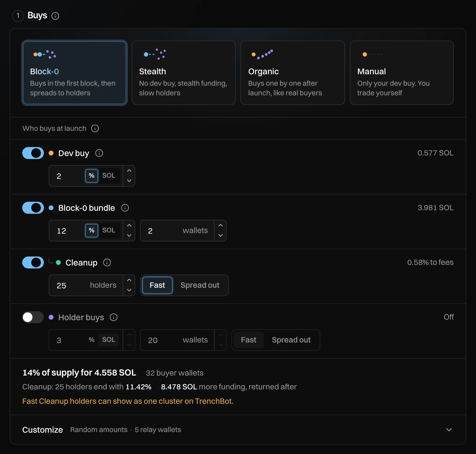Open the Block-0 bundle info icon
This screenshot has width=476, height=454.
(125, 208)
